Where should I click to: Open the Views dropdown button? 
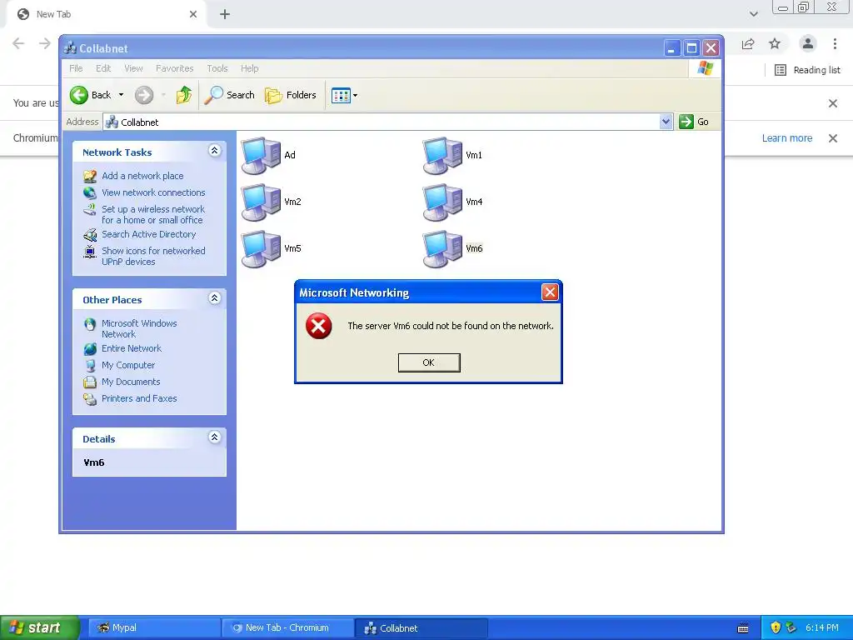[344, 96]
